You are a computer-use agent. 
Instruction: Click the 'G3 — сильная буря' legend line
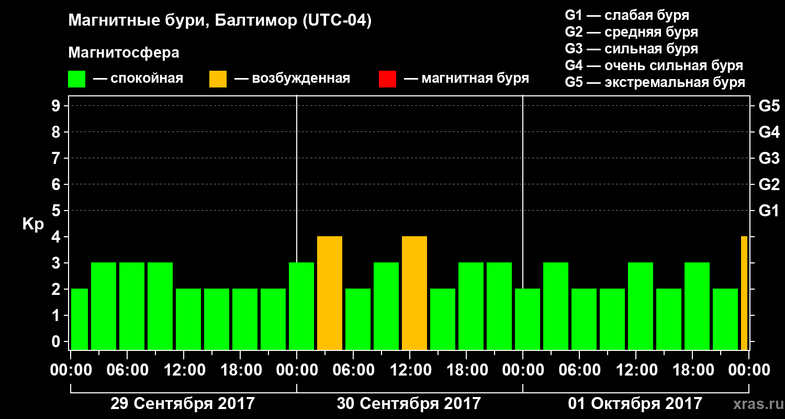click(x=631, y=49)
